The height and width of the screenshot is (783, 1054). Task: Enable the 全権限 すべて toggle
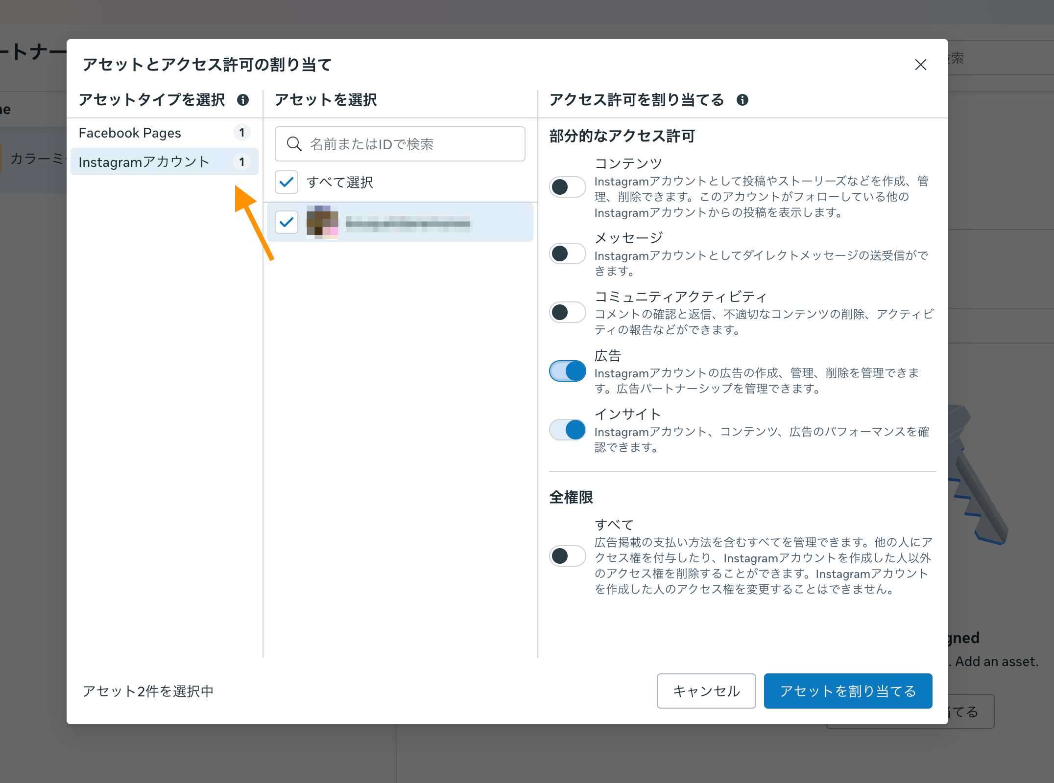click(x=567, y=556)
